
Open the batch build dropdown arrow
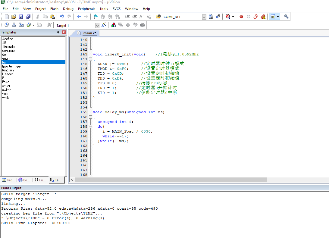coord(33,25)
